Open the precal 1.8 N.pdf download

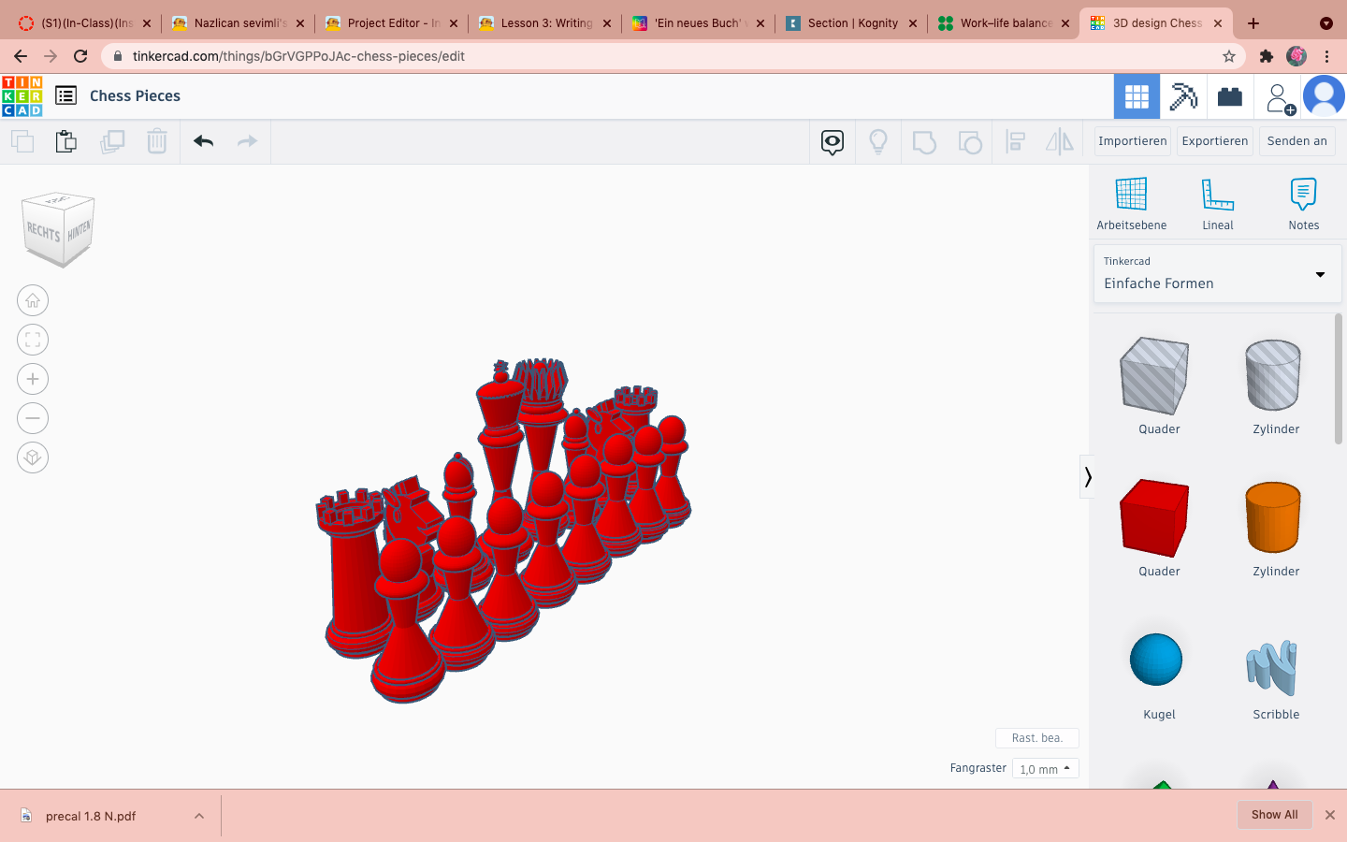(x=91, y=816)
